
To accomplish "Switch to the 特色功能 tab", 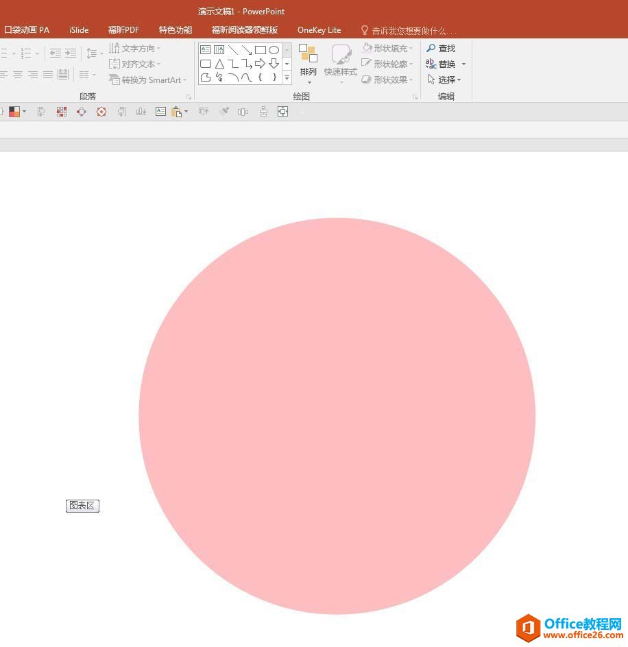I will point(176,30).
